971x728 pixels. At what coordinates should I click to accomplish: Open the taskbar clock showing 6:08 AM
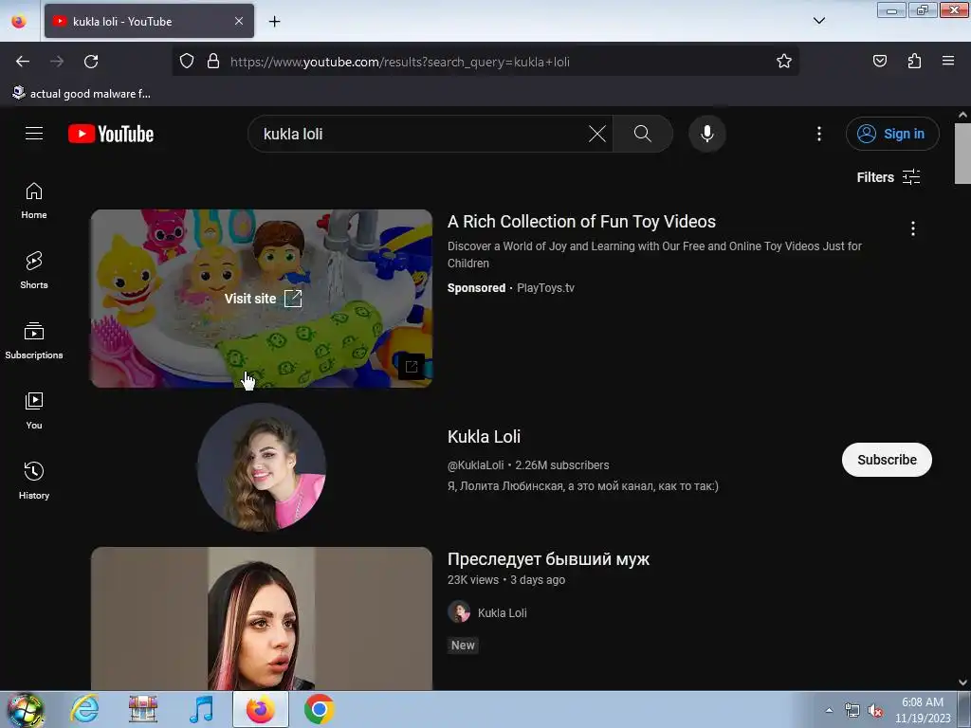click(923, 709)
